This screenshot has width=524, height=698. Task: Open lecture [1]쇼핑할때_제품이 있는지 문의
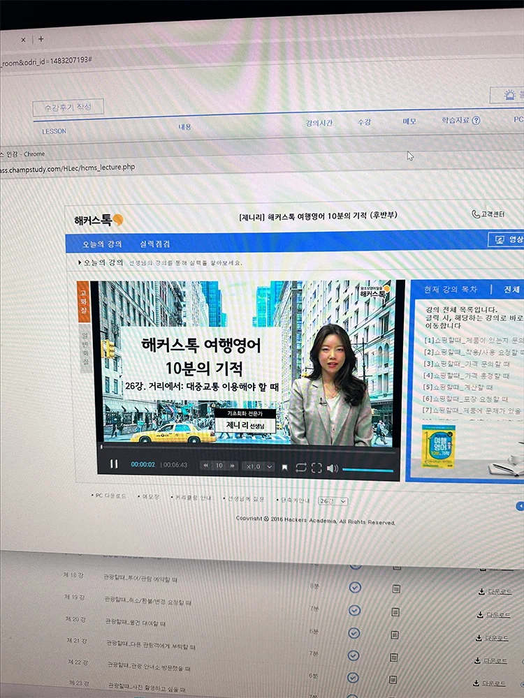pyautogui.click(x=474, y=341)
